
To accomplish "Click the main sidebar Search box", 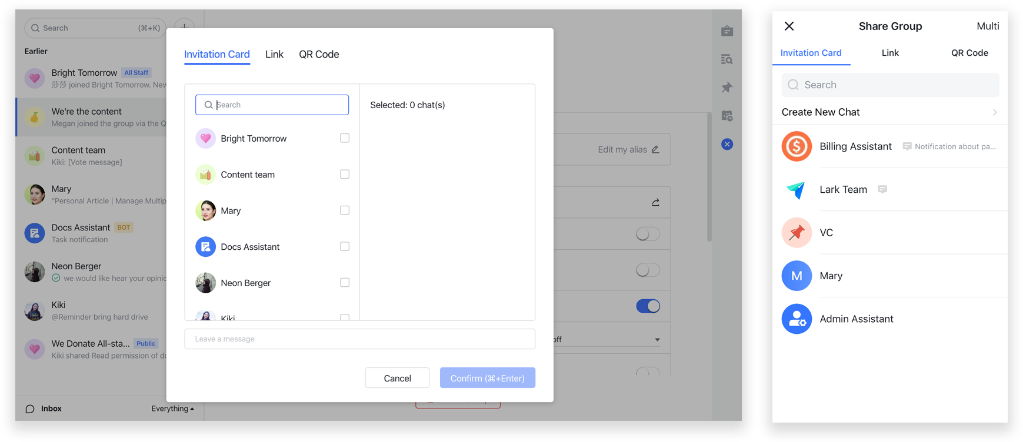I will pos(95,28).
